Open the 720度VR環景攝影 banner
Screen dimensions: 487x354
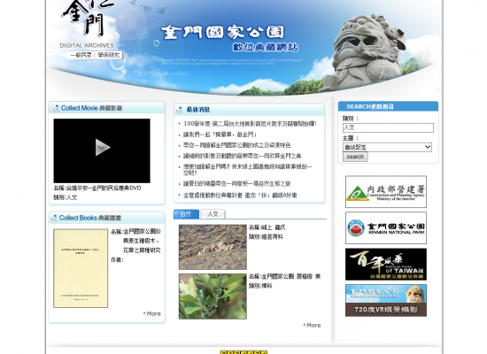point(386,300)
